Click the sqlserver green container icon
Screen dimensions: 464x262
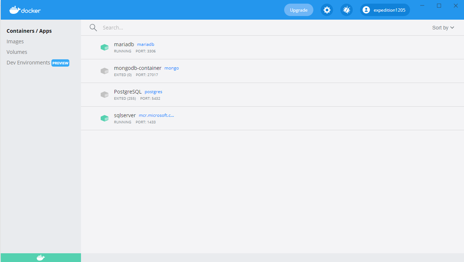(105, 118)
